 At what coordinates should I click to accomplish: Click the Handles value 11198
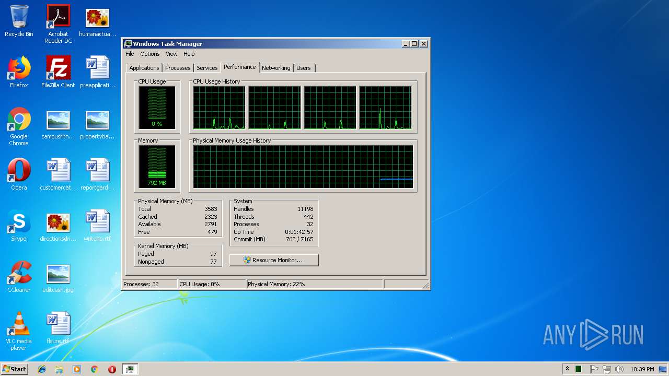pyautogui.click(x=305, y=209)
